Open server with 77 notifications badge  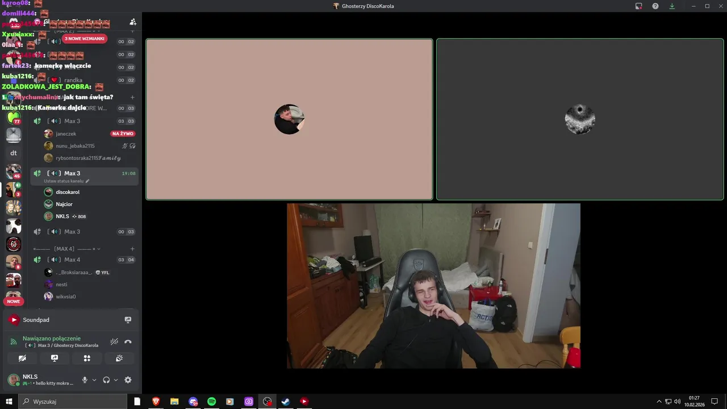(x=14, y=118)
